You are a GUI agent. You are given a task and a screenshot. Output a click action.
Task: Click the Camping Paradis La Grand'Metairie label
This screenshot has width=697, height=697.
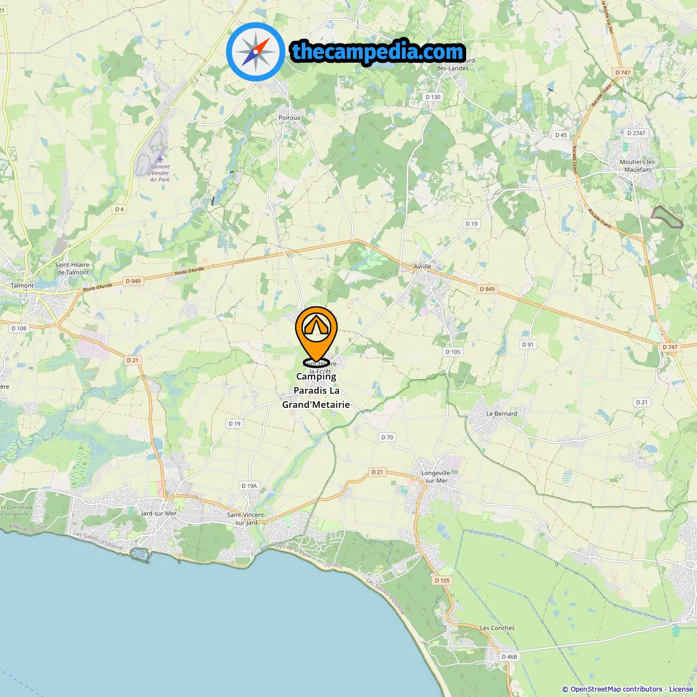pos(316,390)
